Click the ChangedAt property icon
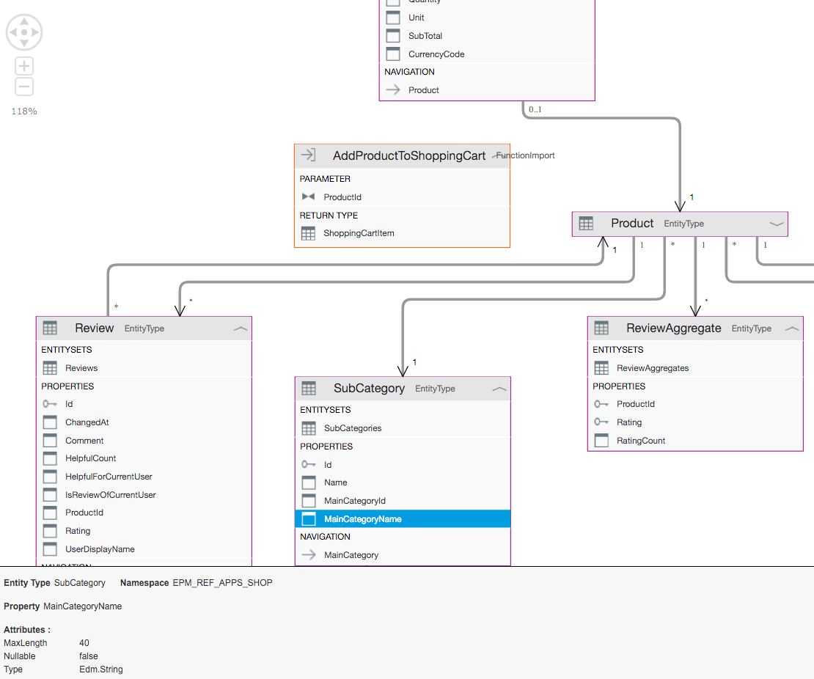Viewport: 814px width, 679px height. tap(50, 422)
